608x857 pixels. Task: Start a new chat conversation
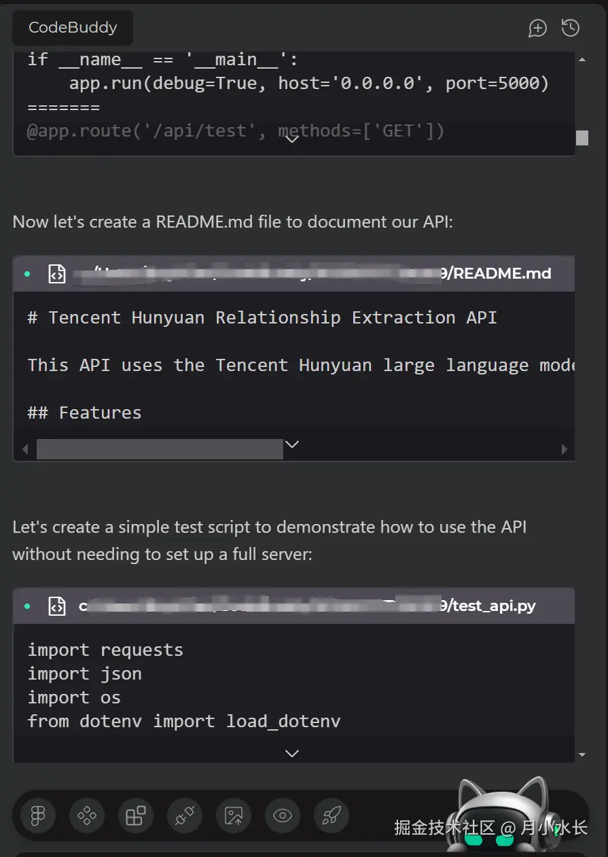(x=537, y=28)
